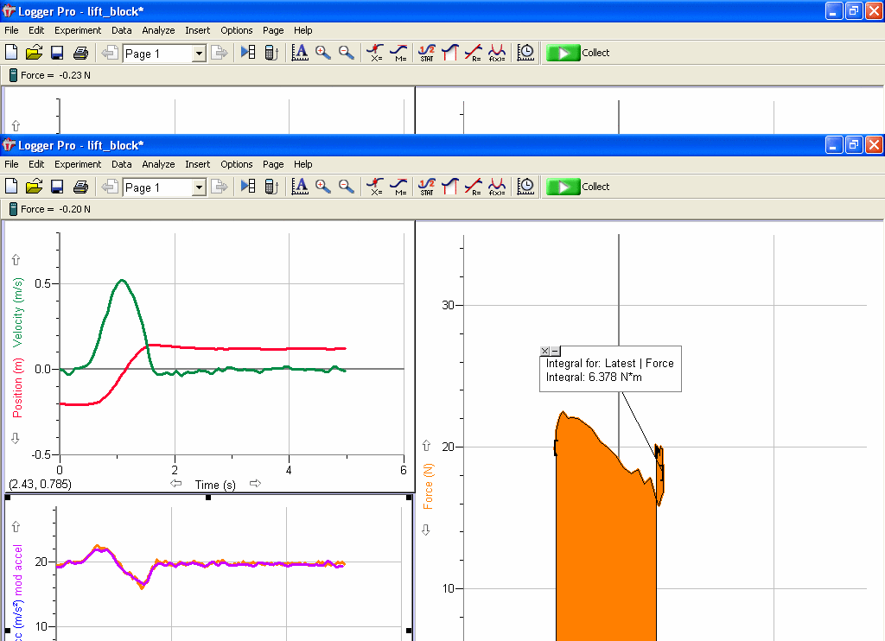Toggle Tangent (M=) tool in lower window toolbar
The image size is (885, 641).
point(399,187)
